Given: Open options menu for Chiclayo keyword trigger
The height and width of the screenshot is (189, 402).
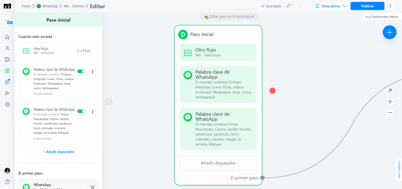Looking at the screenshot, I should pyautogui.click(x=93, y=72).
